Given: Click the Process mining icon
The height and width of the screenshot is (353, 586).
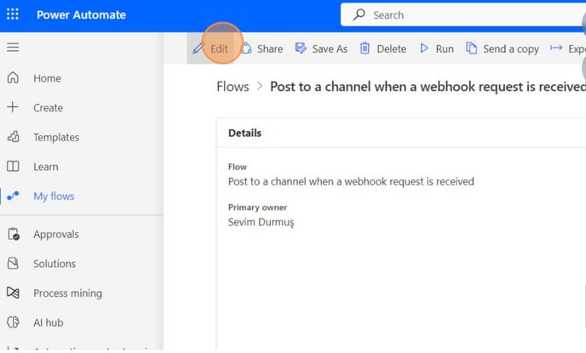Looking at the screenshot, I should tap(13, 293).
